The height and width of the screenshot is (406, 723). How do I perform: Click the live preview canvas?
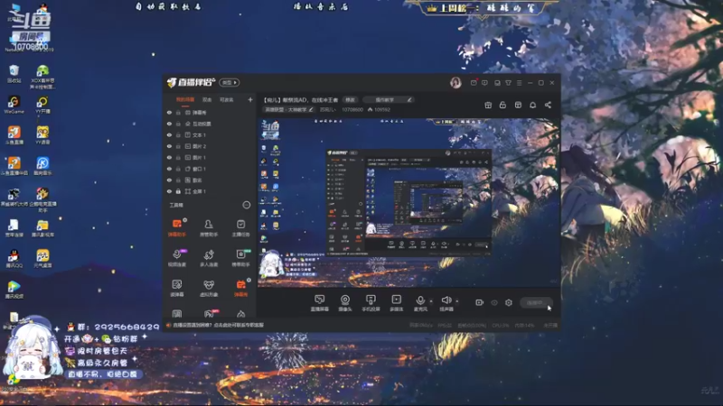point(408,203)
